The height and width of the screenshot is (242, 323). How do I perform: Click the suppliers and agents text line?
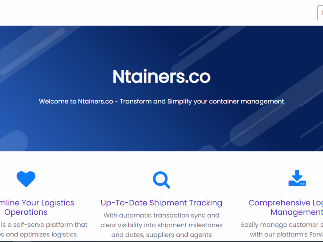coord(161,235)
